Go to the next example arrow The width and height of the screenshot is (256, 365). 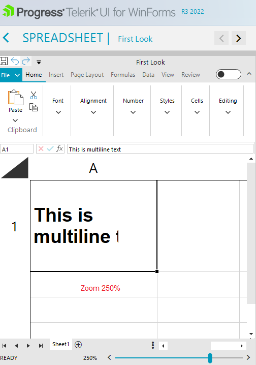coord(239,38)
